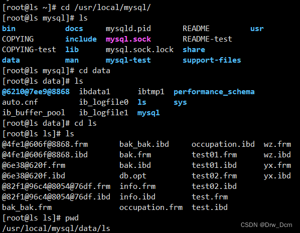
Task: Click the db.opt file name
Action: [133, 176]
